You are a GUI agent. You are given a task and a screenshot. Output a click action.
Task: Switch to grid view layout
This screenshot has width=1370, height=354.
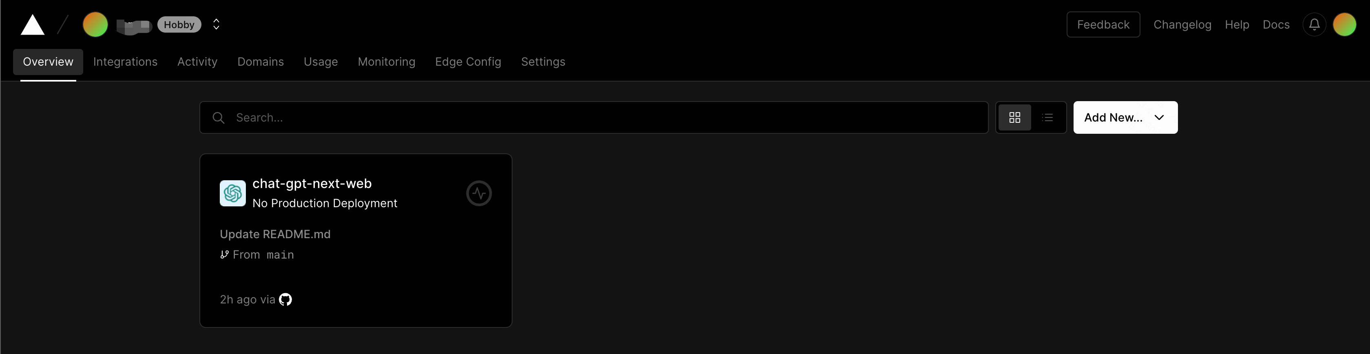click(1015, 117)
